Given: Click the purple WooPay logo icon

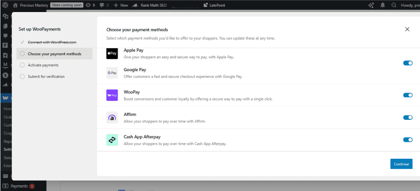Looking at the screenshot, I should (x=112, y=95).
